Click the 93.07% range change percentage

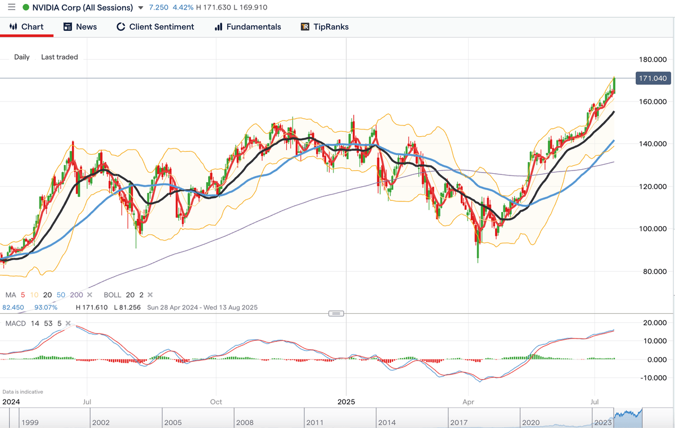tap(46, 308)
